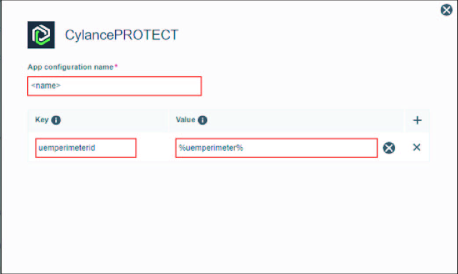Click the key-value table header bar
Image resolution: width=458 pixels, height=274 pixels.
coord(229,120)
